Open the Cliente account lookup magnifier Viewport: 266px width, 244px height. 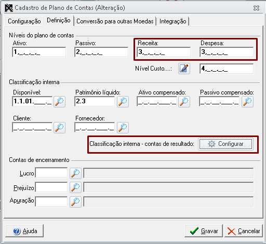(59, 128)
